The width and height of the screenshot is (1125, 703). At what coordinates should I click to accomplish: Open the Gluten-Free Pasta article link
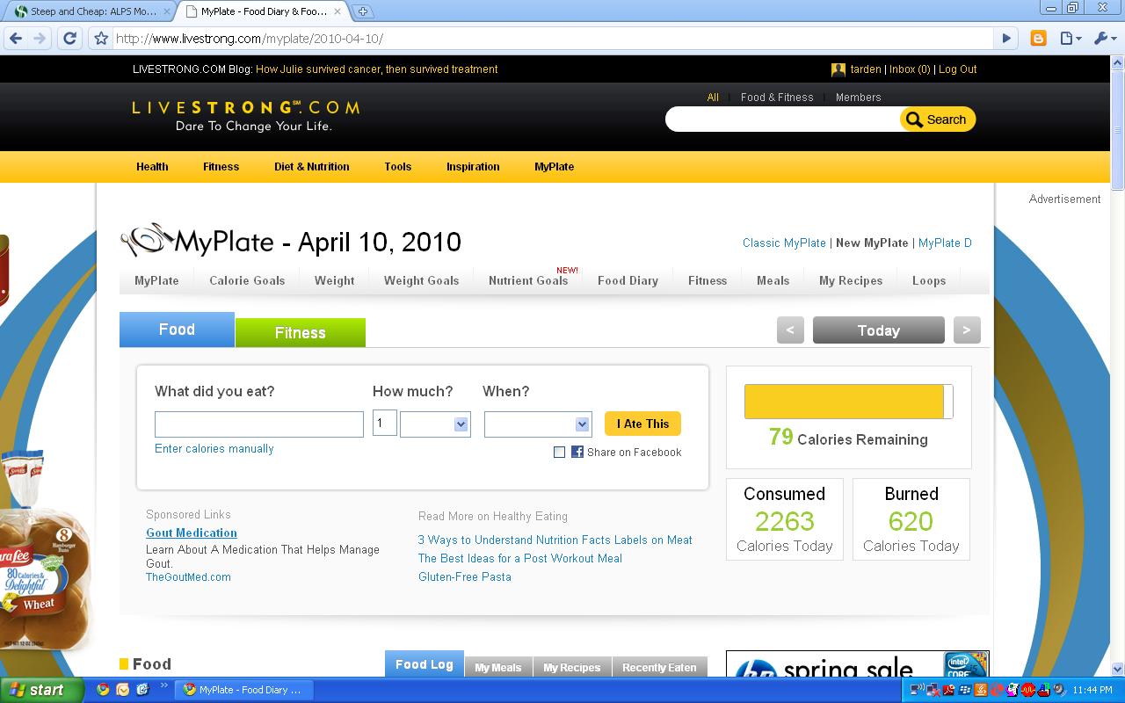pyautogui.click(x=465, y=576)
